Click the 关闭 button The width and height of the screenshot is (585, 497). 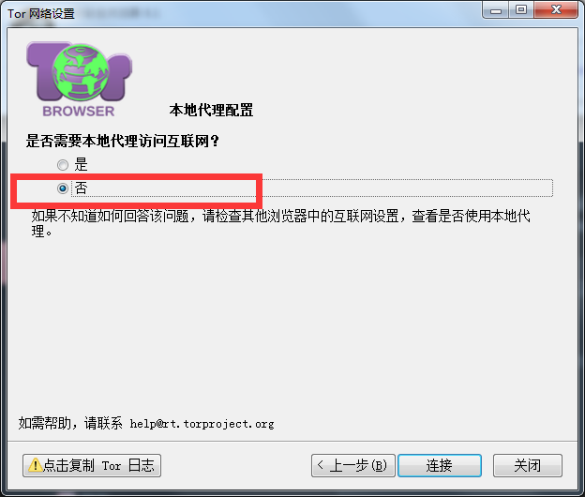click(x=528, y=465)
